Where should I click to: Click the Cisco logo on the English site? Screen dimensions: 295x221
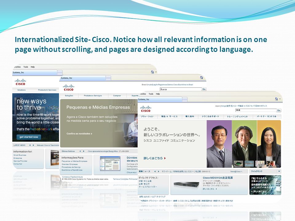(20, 82)
